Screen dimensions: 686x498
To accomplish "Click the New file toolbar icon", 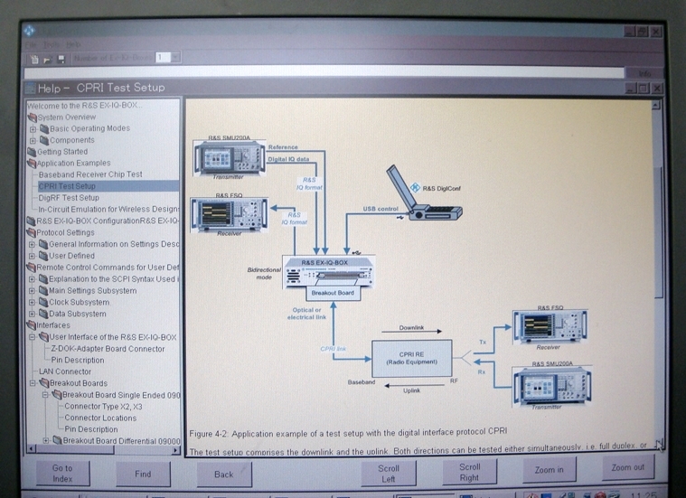I will click(34, 58).
